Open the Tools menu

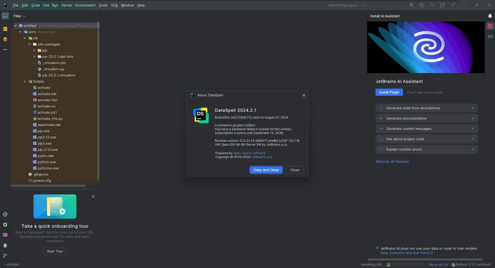(x=103, y=5)
